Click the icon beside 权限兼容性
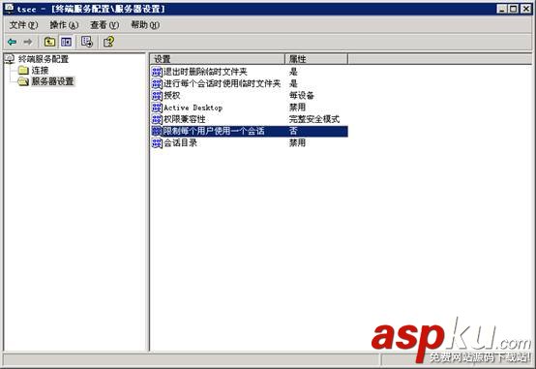 [157, 119]
